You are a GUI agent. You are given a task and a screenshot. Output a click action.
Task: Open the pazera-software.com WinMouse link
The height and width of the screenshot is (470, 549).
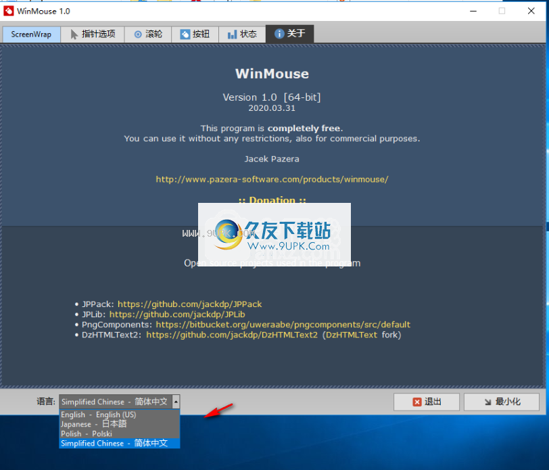click(x=272, y=179)
